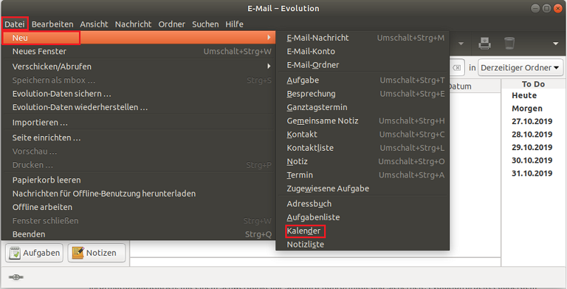Image resolution: width=567 pixels, height=289 pixels.
Task: Switch to the Aufgaben view
Action: click(35, 252)
